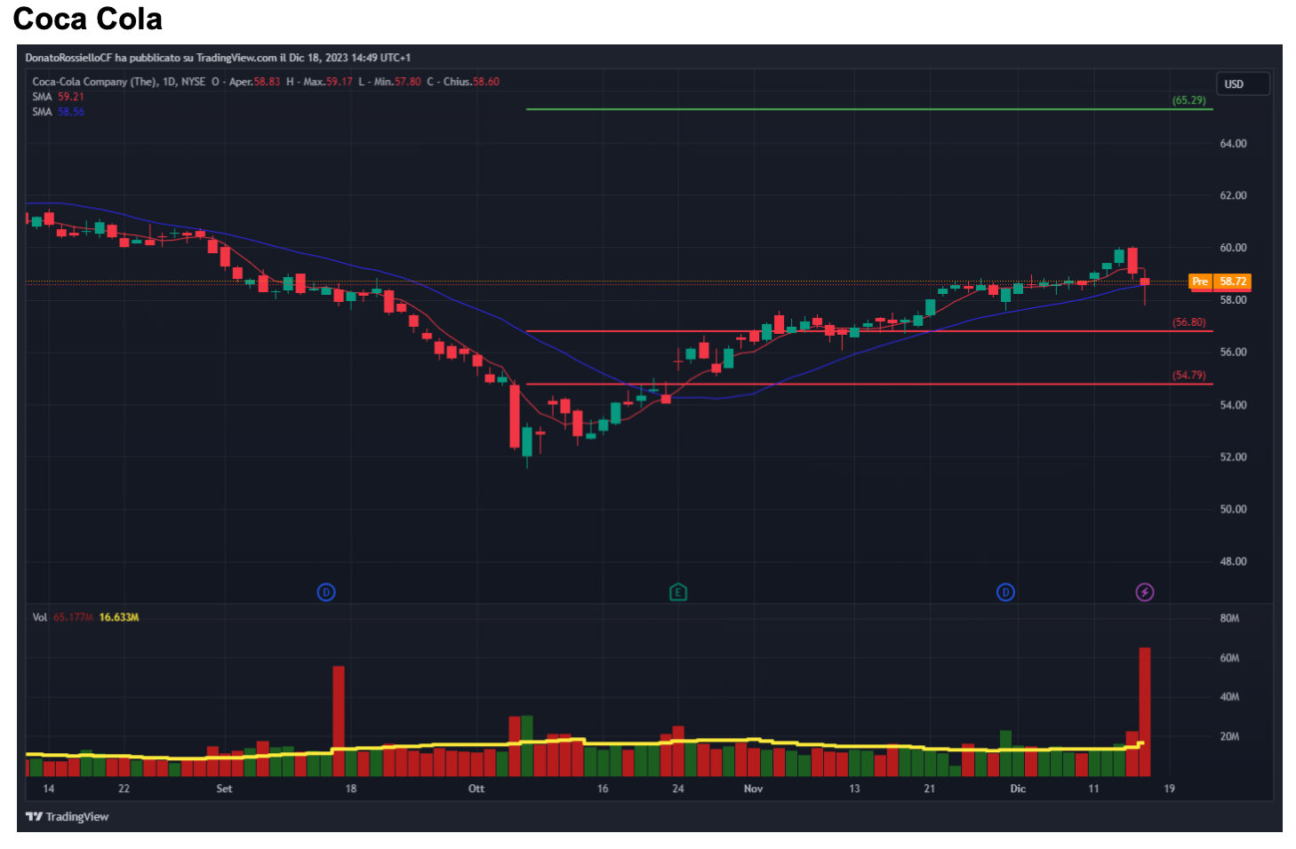The height and width of the screenshot is (849, 1296).
Task: Click the 60M volume axis label
Action: (1229, 658)
